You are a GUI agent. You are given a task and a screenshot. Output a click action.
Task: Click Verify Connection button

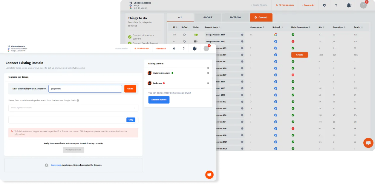coord(74,150)
